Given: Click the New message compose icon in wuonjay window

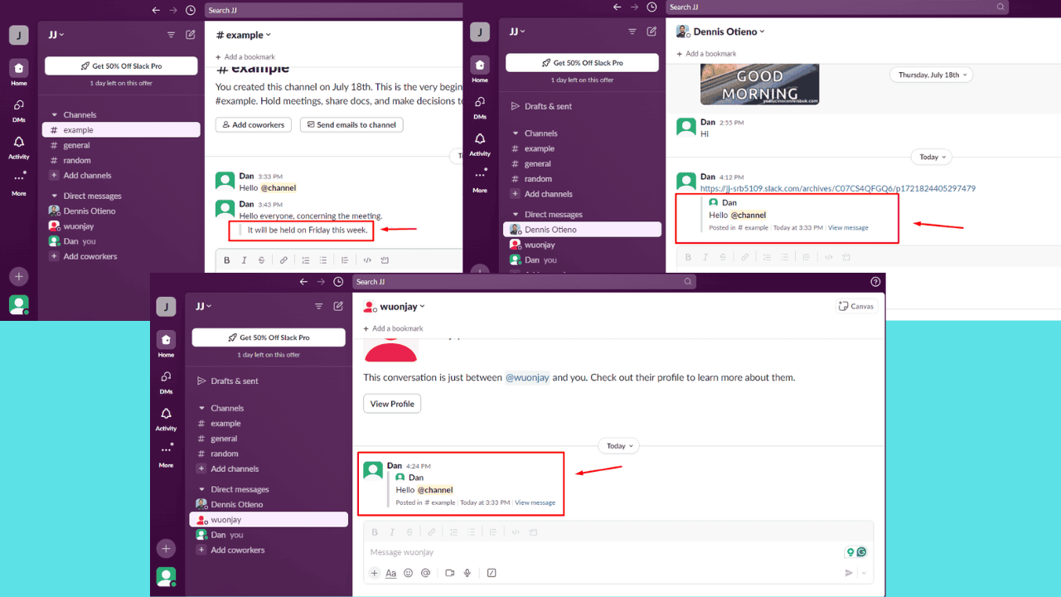Looking at the screenshot, I should click(x=338, y=306).
